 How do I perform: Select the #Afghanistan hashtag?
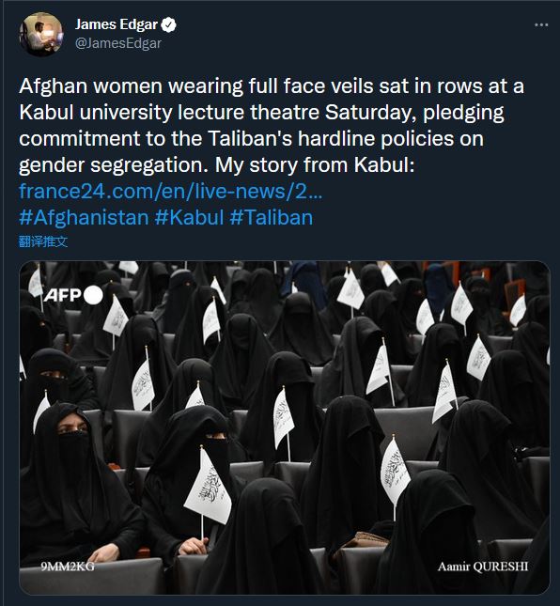(x=84, y=218)
